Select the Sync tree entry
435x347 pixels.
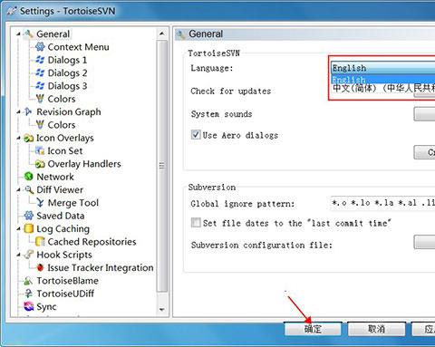click(46, 306)
